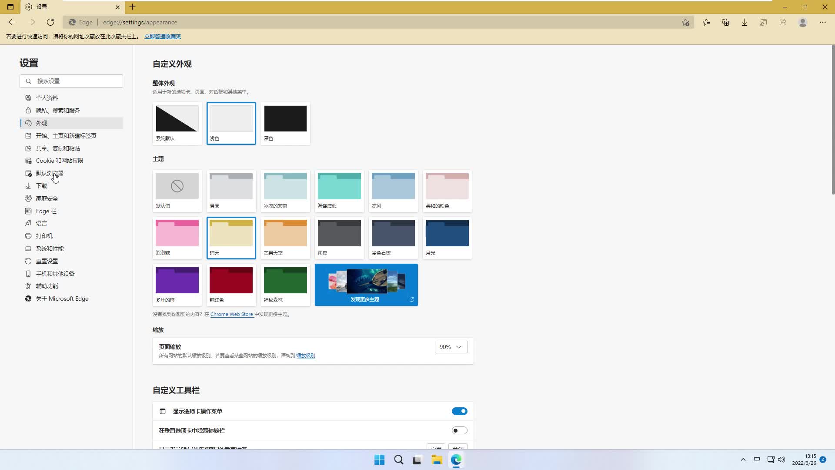Click the Refresh page button
Viewport: 835px width, 470px height.
click(x=50, y=22)
